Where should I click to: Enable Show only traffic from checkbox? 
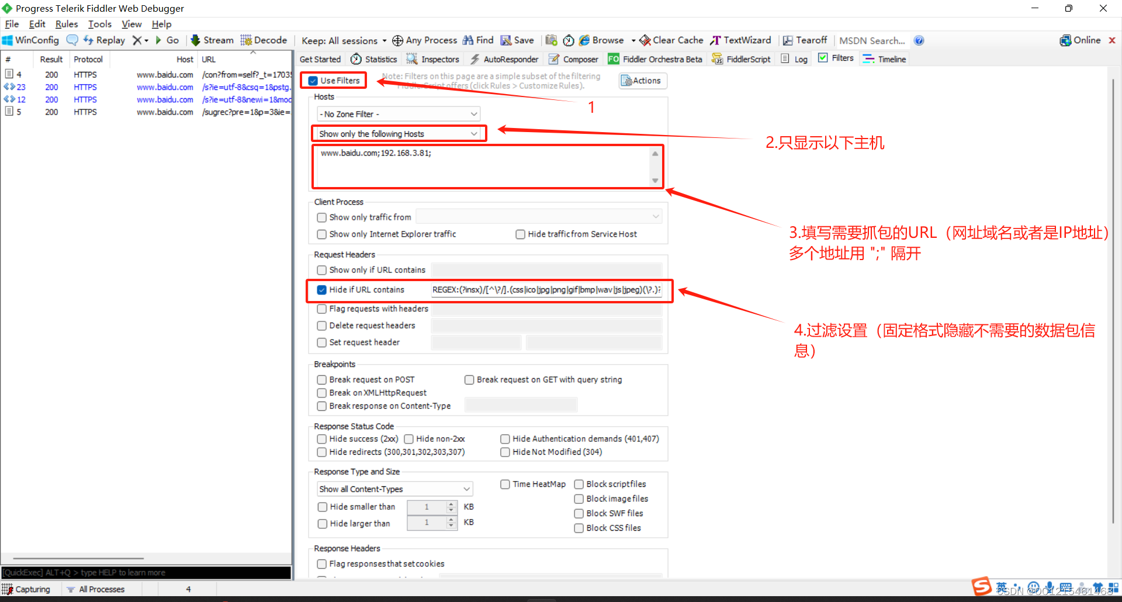(x=322, y=217)
